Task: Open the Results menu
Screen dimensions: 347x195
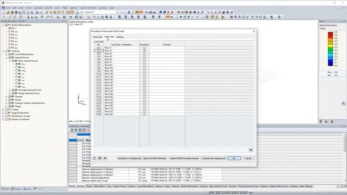Action: (48, 8)
